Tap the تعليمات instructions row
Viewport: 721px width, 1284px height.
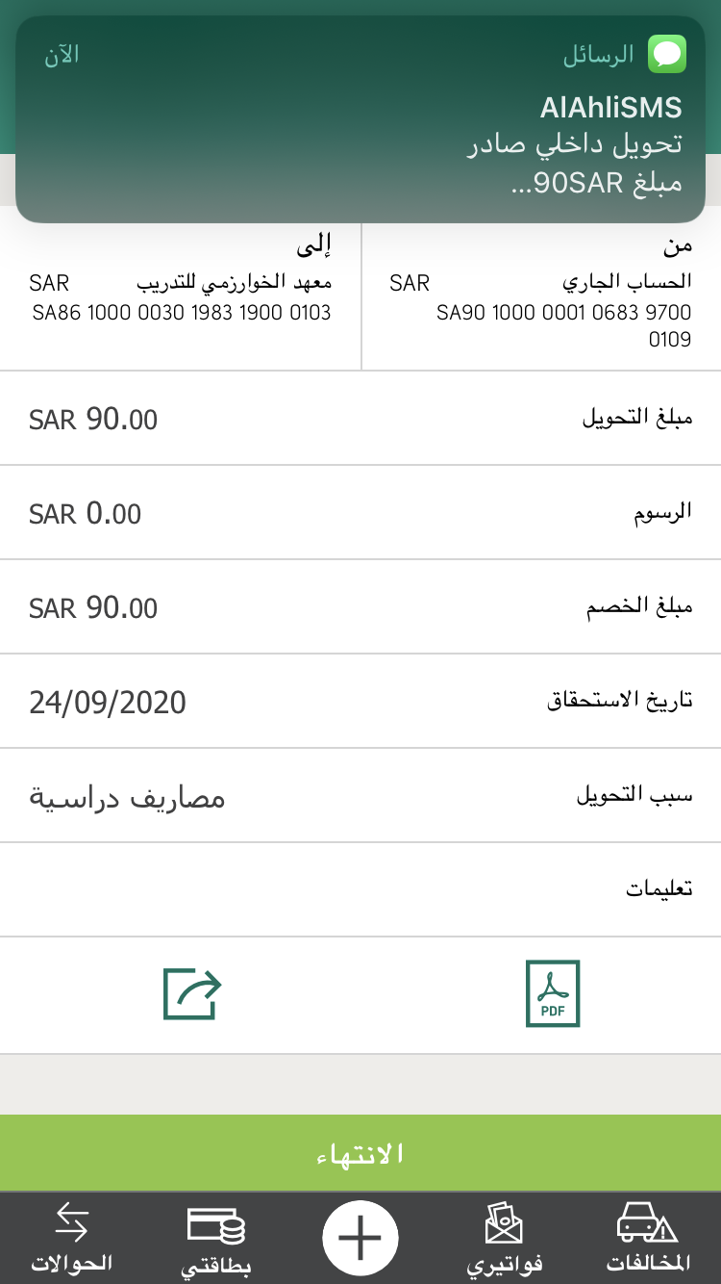(x=360, y=889)
